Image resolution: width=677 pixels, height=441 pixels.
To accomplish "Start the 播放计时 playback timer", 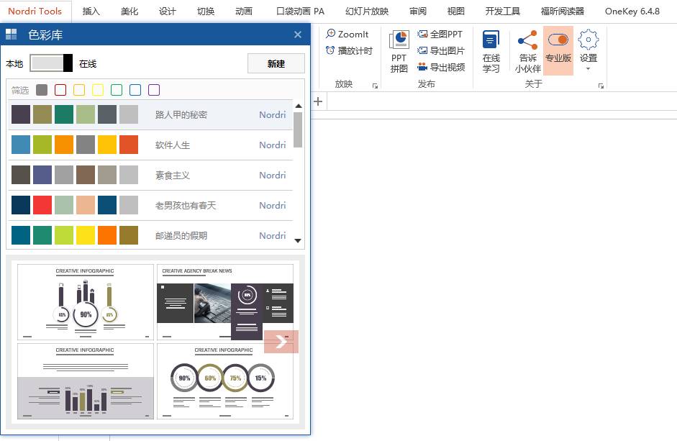I will [x=349, y=50].
